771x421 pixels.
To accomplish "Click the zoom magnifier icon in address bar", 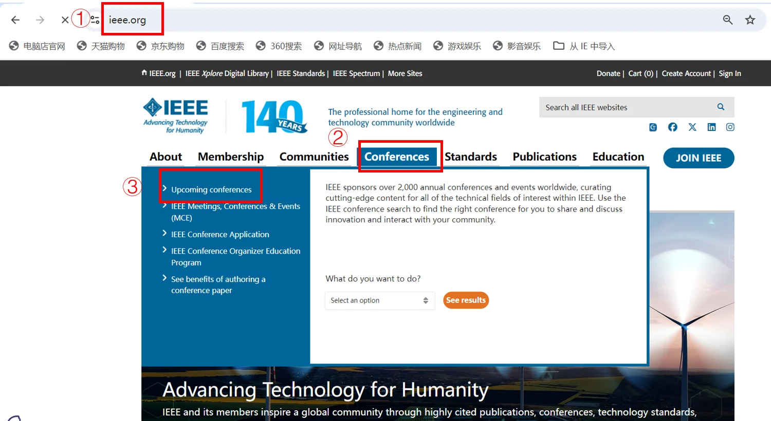I will pos(728,20).
